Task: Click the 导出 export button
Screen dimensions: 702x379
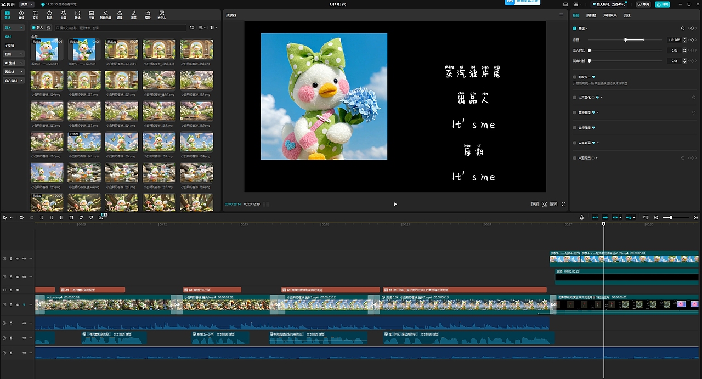Action: tap(663, 4)
